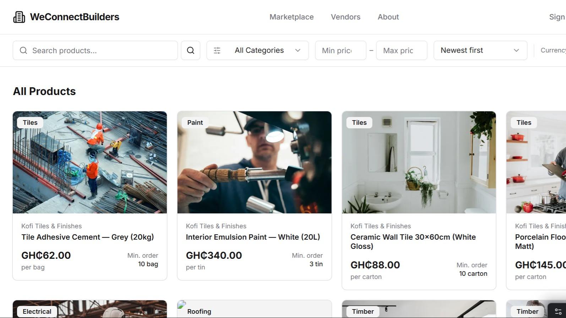Screen dimensions: 566x318
Task: Open the Currency selector
Action: tap(553, 51)
